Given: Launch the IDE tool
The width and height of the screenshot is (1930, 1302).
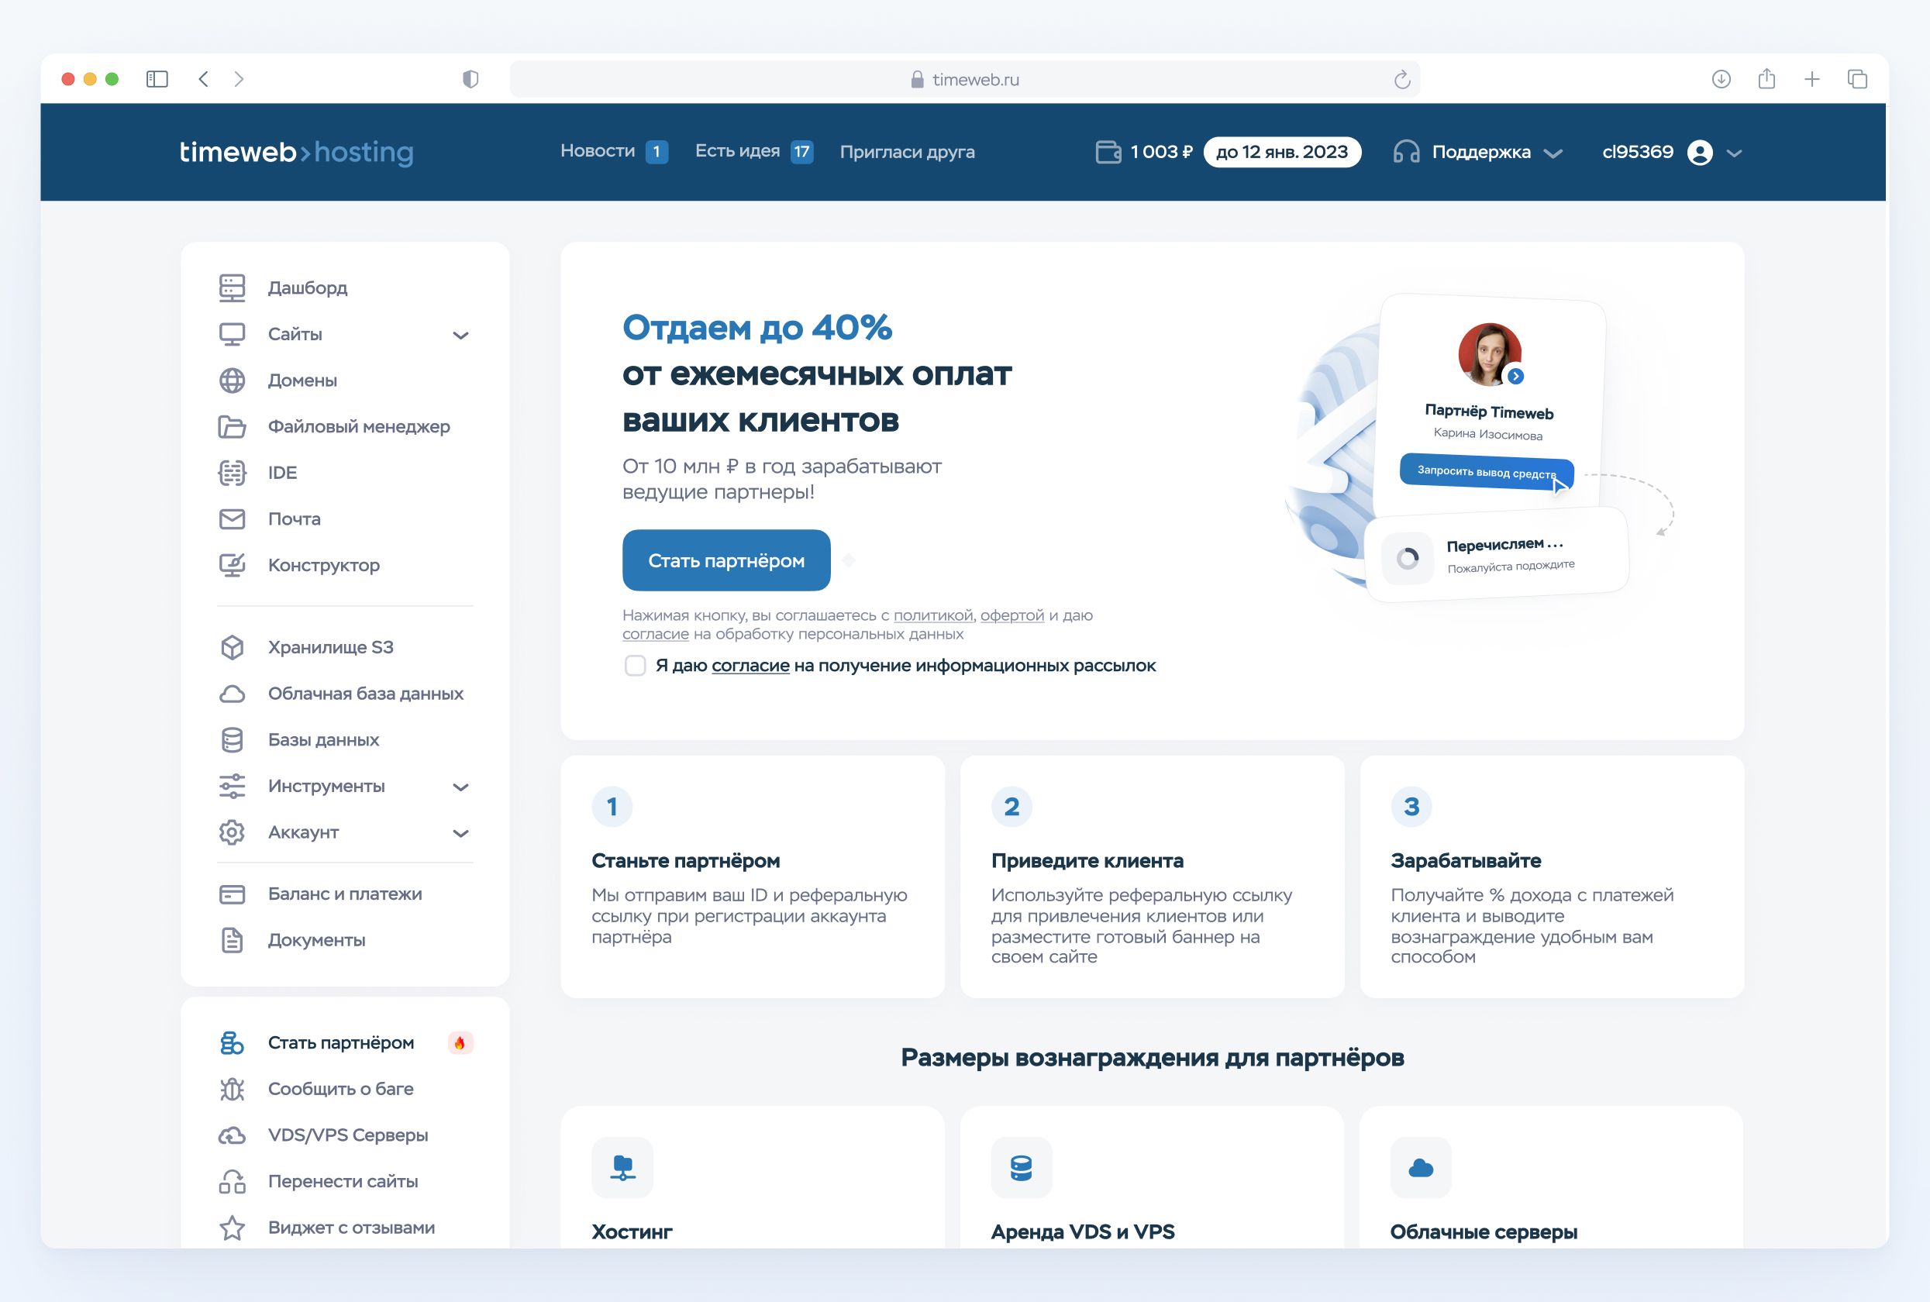Looking at the screenshot, I should [x=283, y=472].
